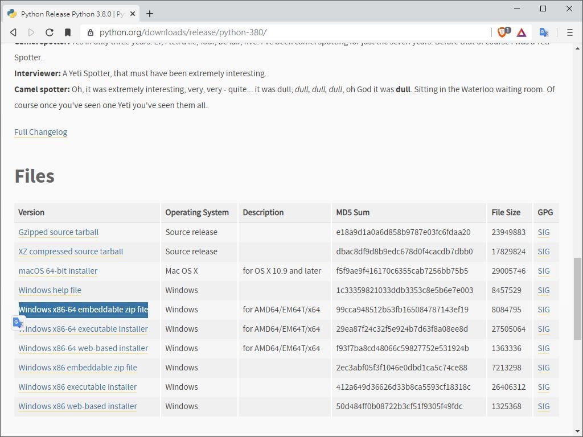Click file size 1325368

506,406
